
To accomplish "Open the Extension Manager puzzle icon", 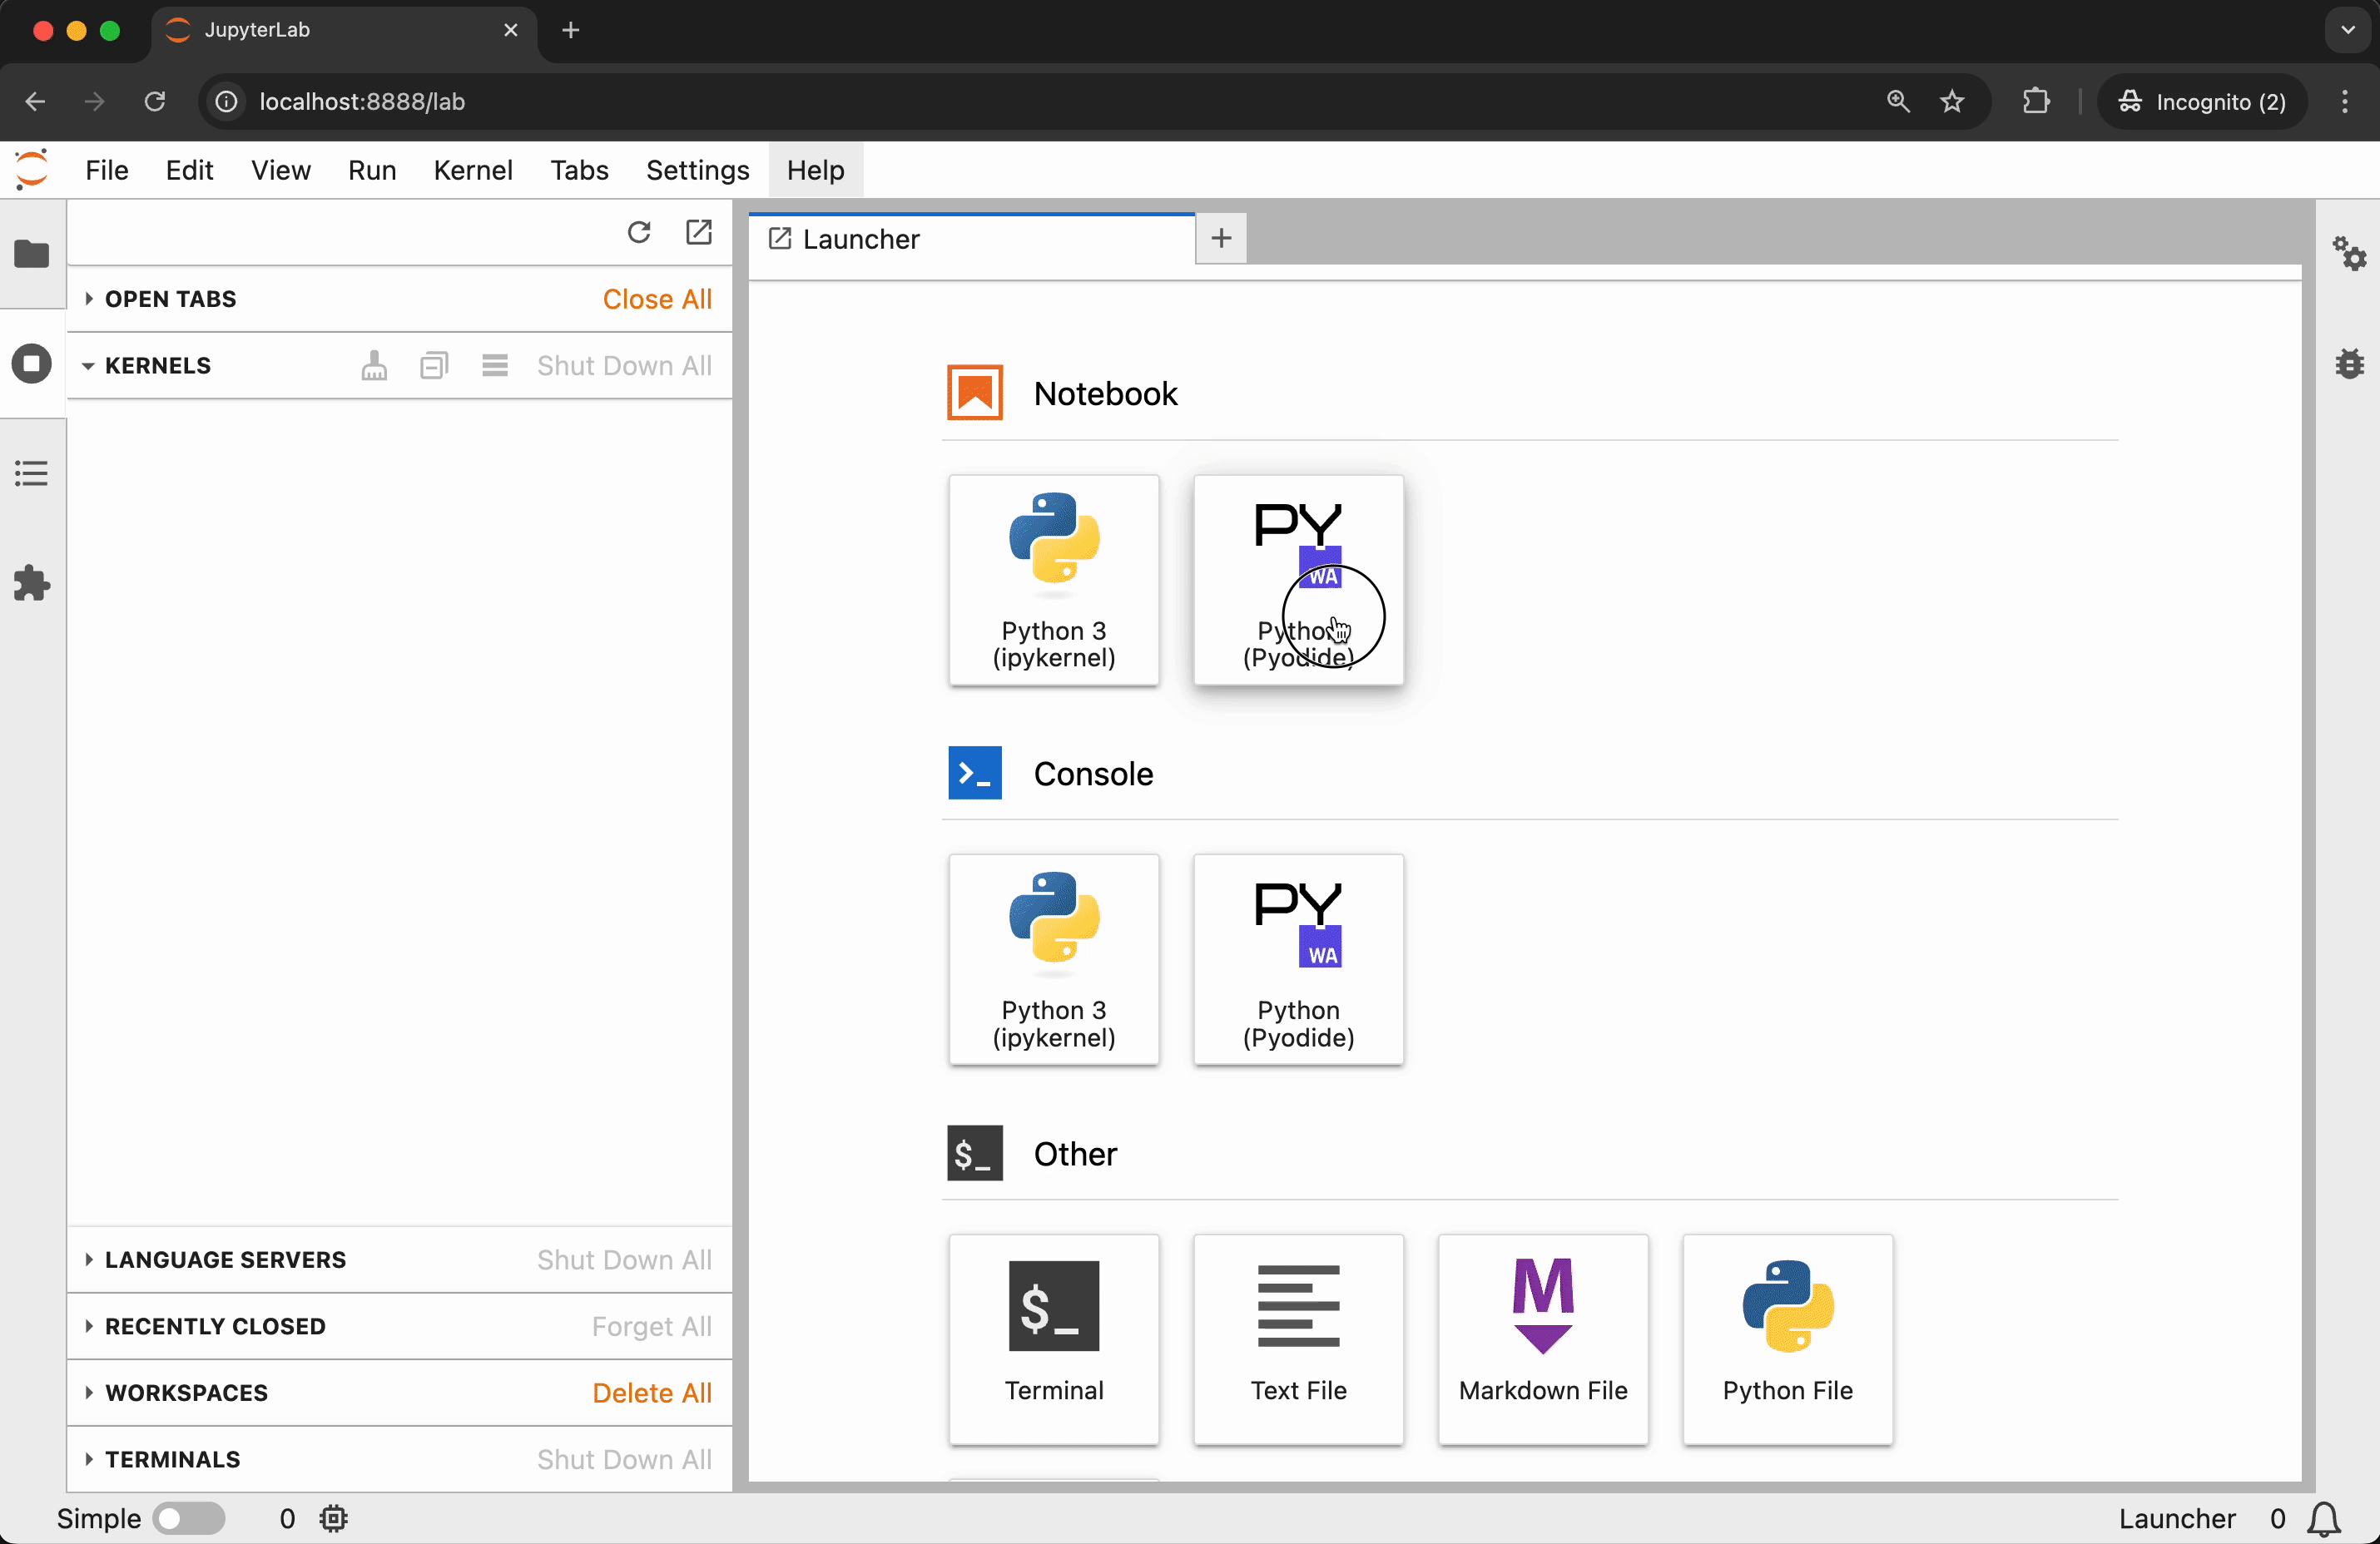I will [31, 582].
